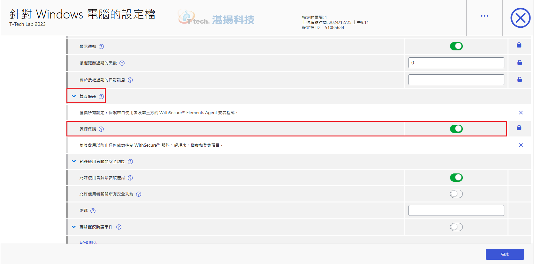Click the 密碼 label
The width and height of the screenshot is (534, 264).
pos(84,211)
